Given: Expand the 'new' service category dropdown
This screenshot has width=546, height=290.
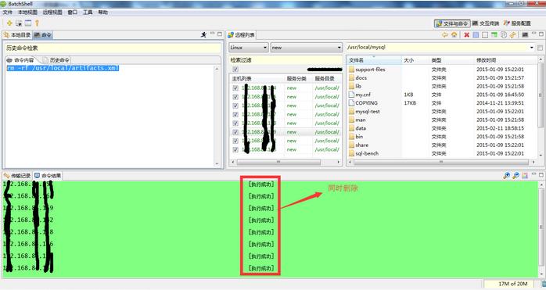Looking at the screenshot, I should coord(307,48).
